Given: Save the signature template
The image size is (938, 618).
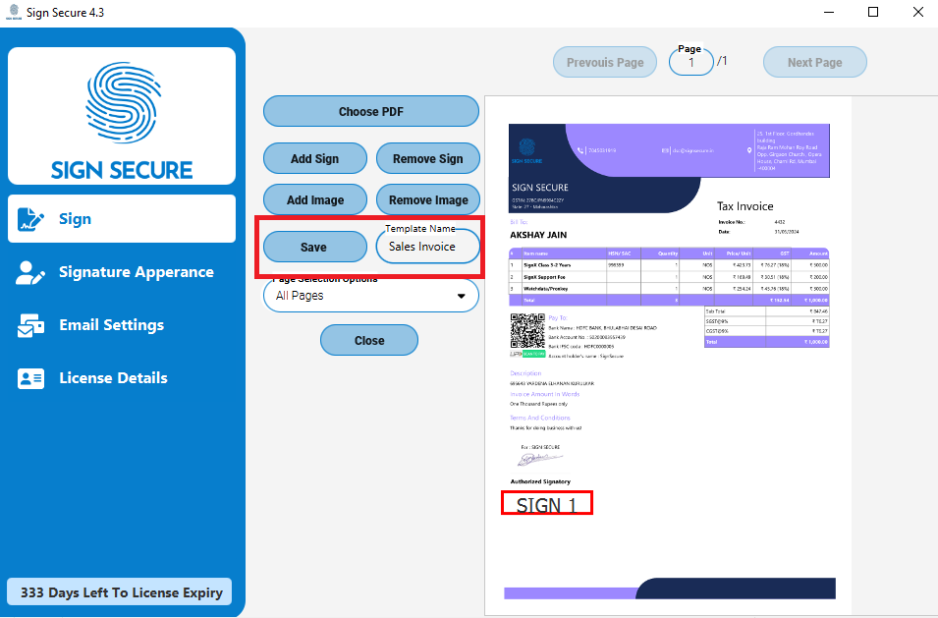Looking at the screenshot, I should [314, 247].
